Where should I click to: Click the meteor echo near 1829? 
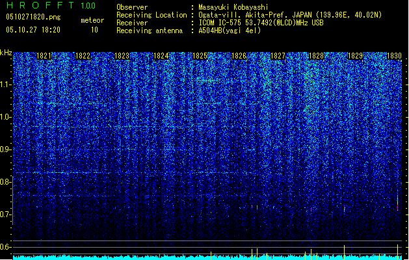pos(345,209)
